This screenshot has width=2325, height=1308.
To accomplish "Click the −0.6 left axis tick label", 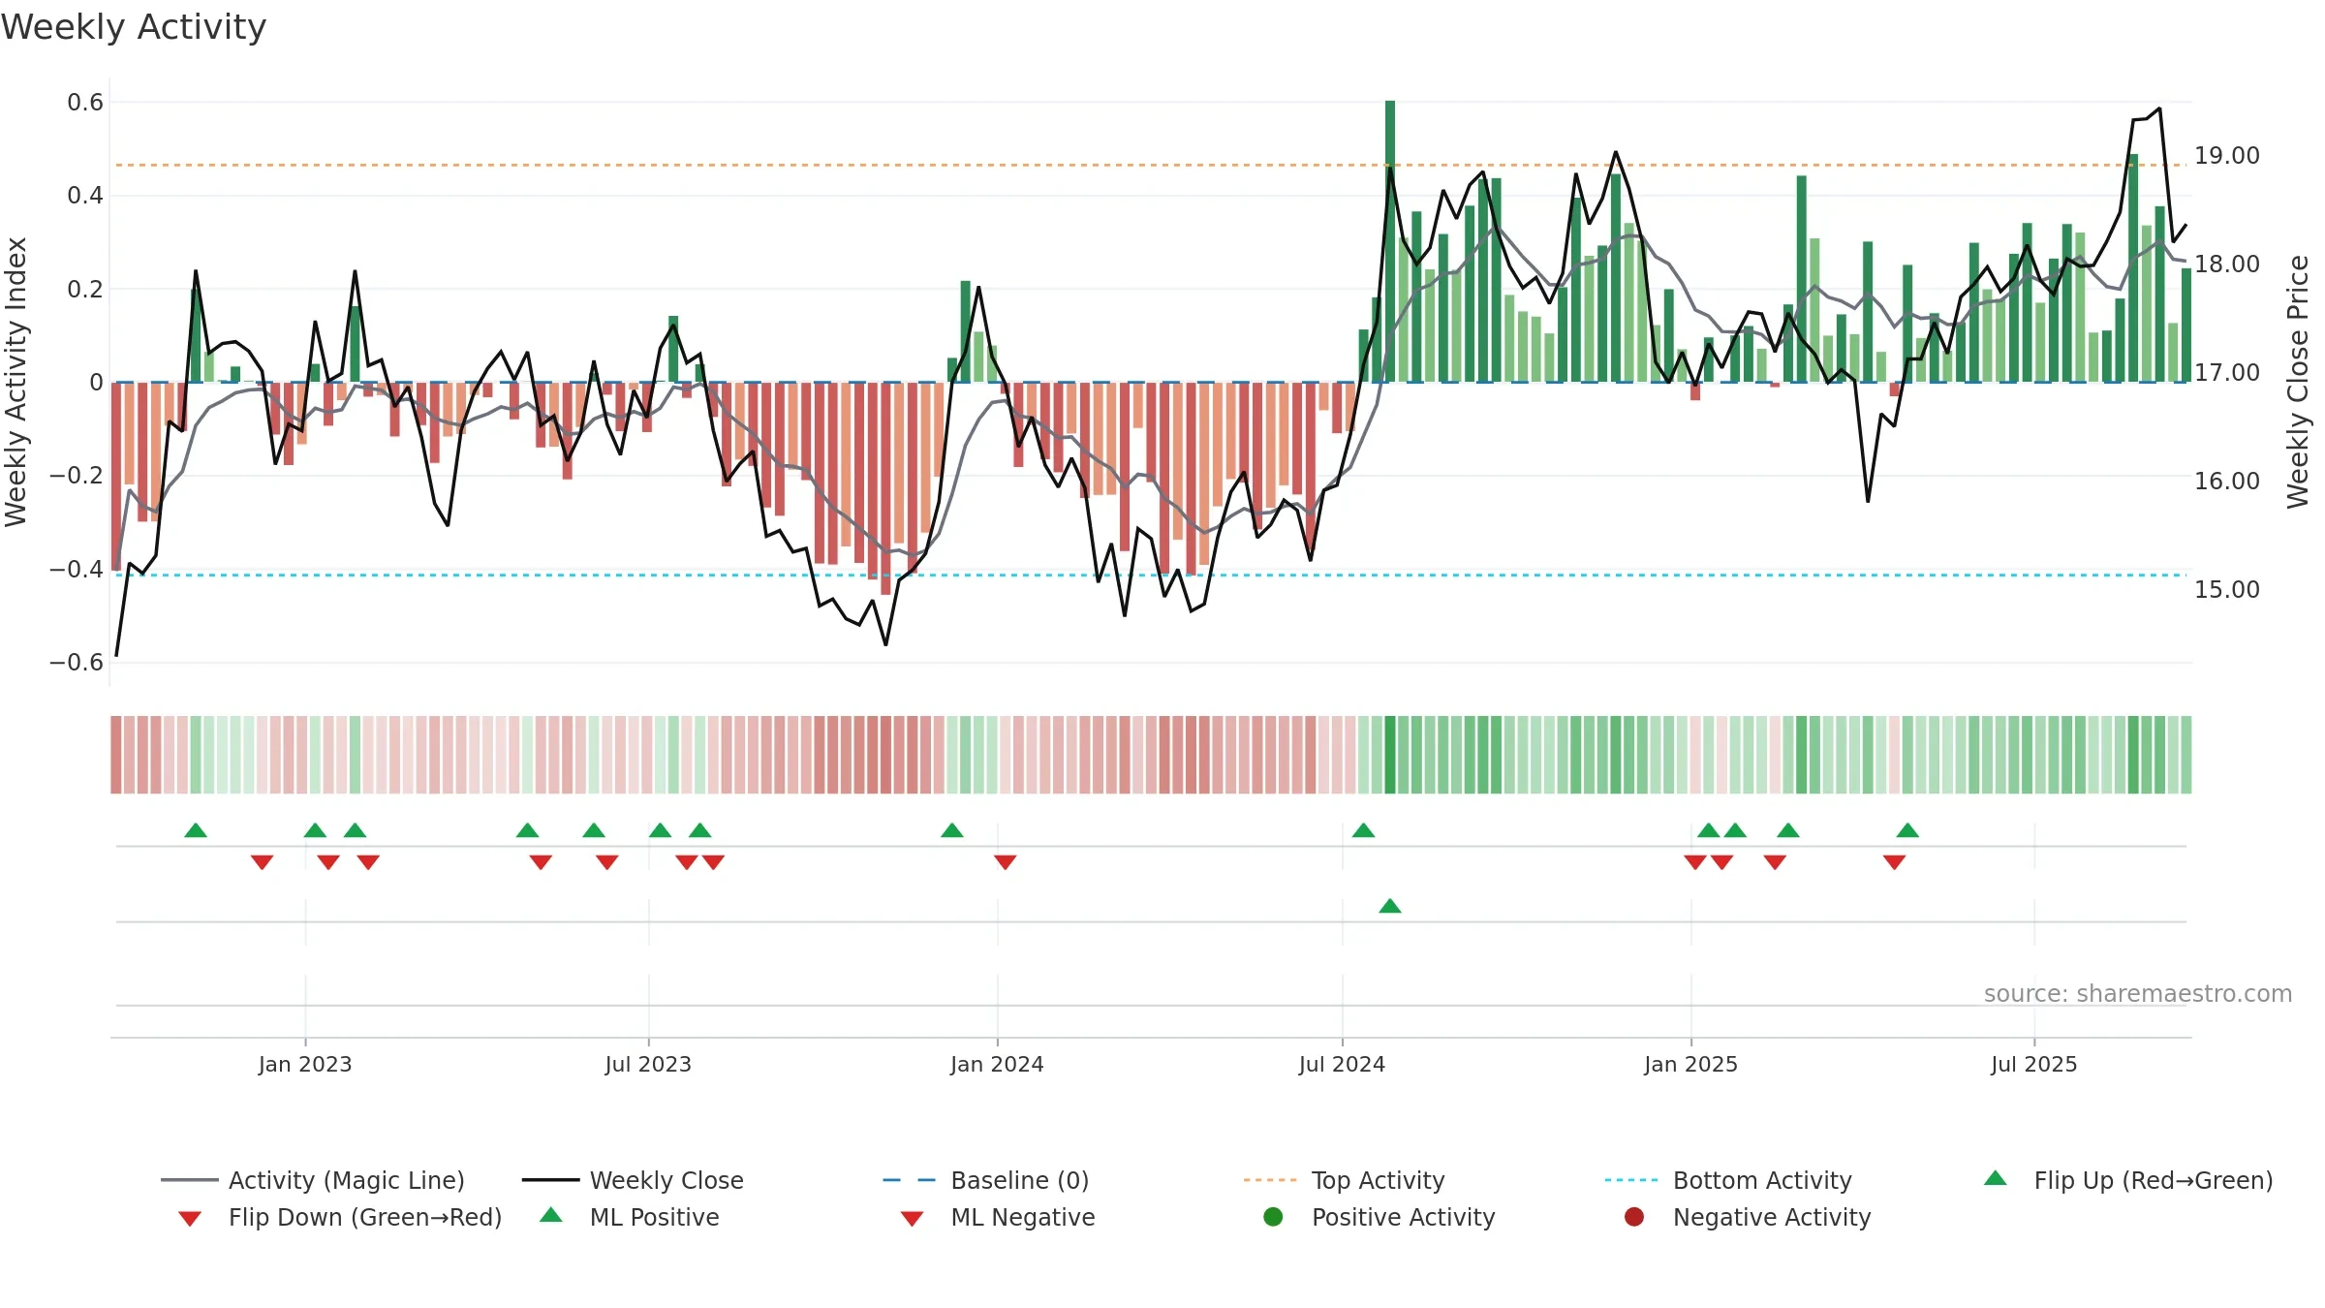I will click(x=77, y=663).
